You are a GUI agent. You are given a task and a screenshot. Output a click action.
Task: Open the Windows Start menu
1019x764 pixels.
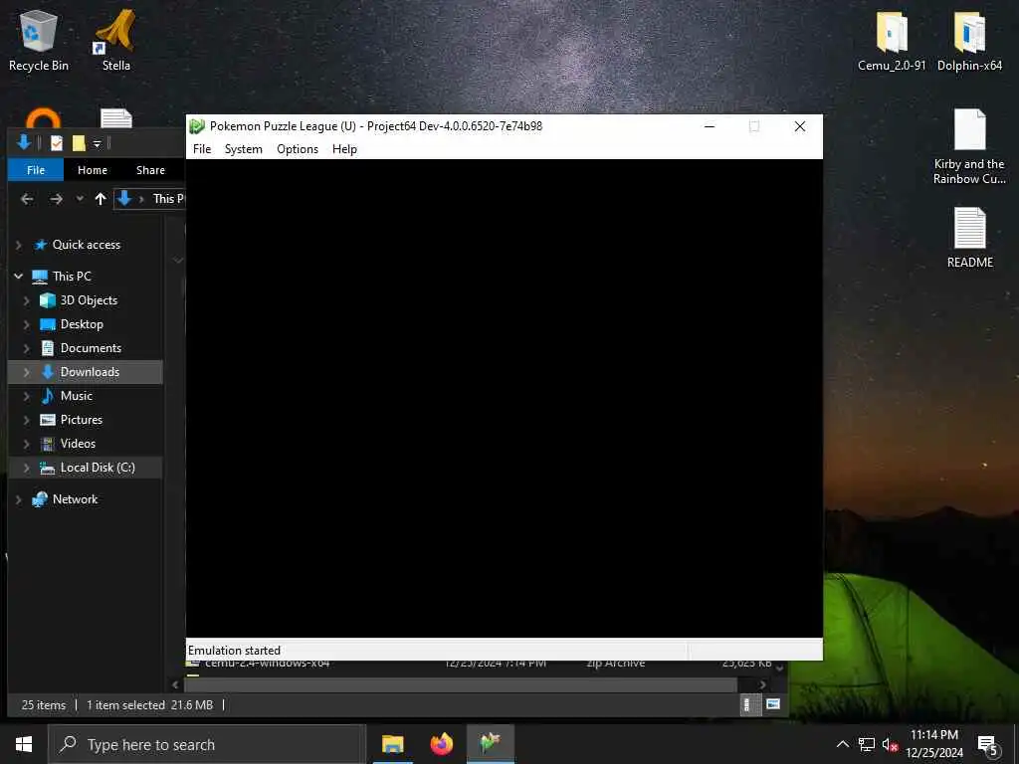24,744
